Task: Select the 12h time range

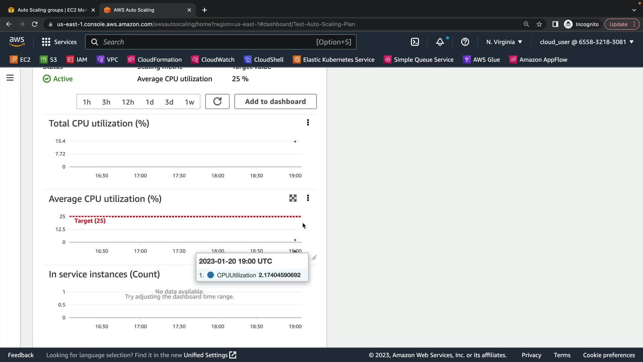Action: point(128,102)
